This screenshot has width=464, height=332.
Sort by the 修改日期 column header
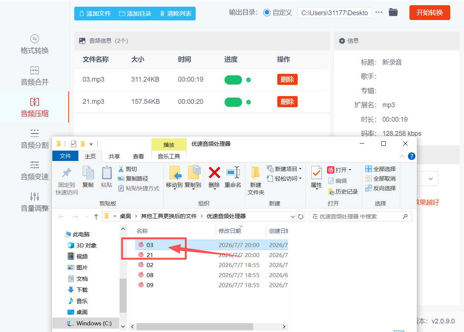(230, 231)
